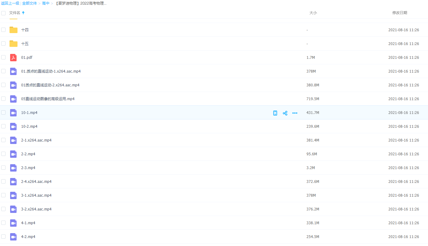Sort the file list by 大小 column
Screen dimensions: 428x246
point(313,13)
